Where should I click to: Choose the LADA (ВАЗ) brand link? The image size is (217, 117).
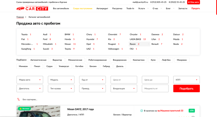click(138, 39)
